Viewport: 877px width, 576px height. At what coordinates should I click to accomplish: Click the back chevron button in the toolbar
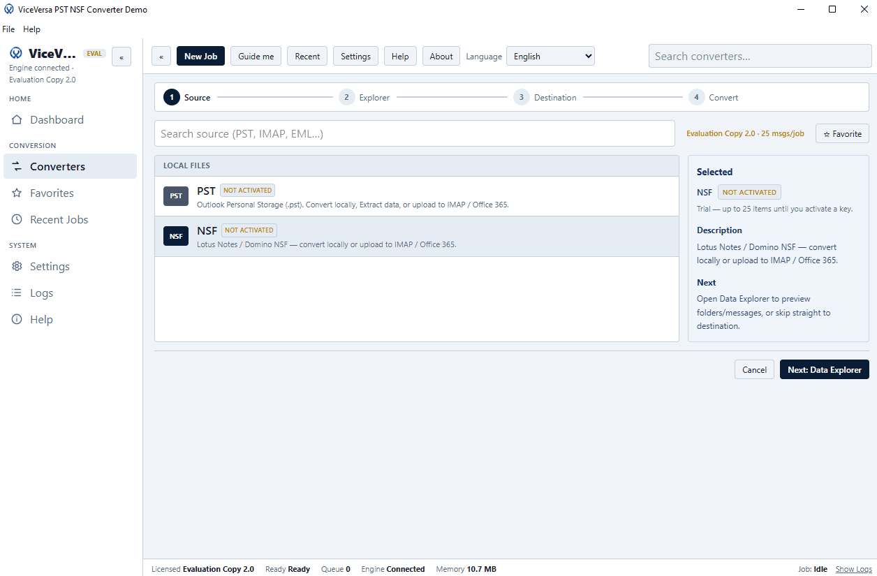[161, 57]
